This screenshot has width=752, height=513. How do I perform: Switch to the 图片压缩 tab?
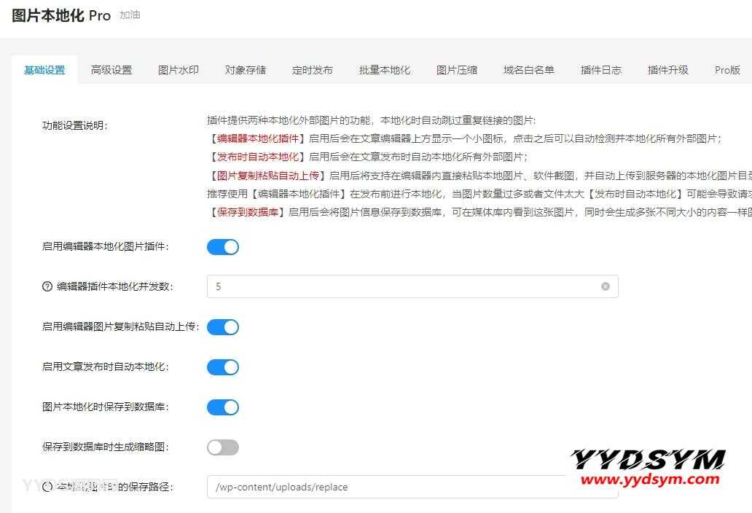coord(457,70)
